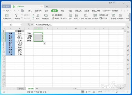Switch to the Sheet2 tab
Screen dimensions: 132x95
pyautogui.click(x=22, y=89)
